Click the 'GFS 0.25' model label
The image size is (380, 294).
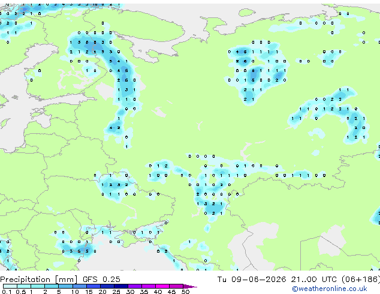101,280
